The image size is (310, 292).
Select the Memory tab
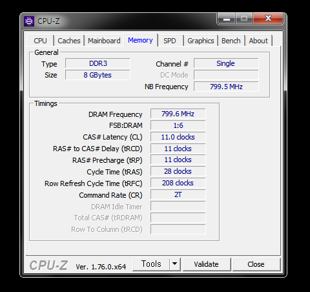click(140, 40)
